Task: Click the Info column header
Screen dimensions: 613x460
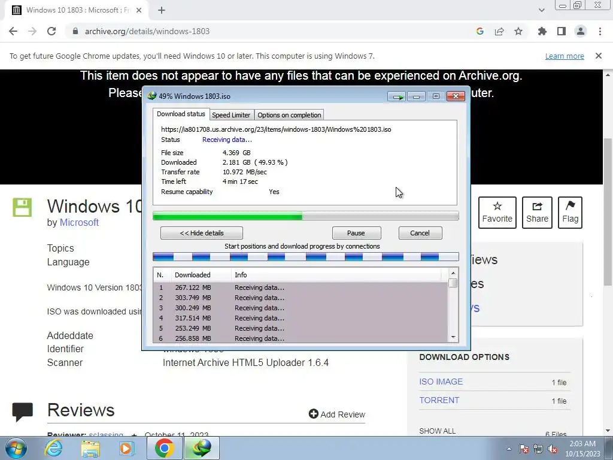Action: [336, 275]
